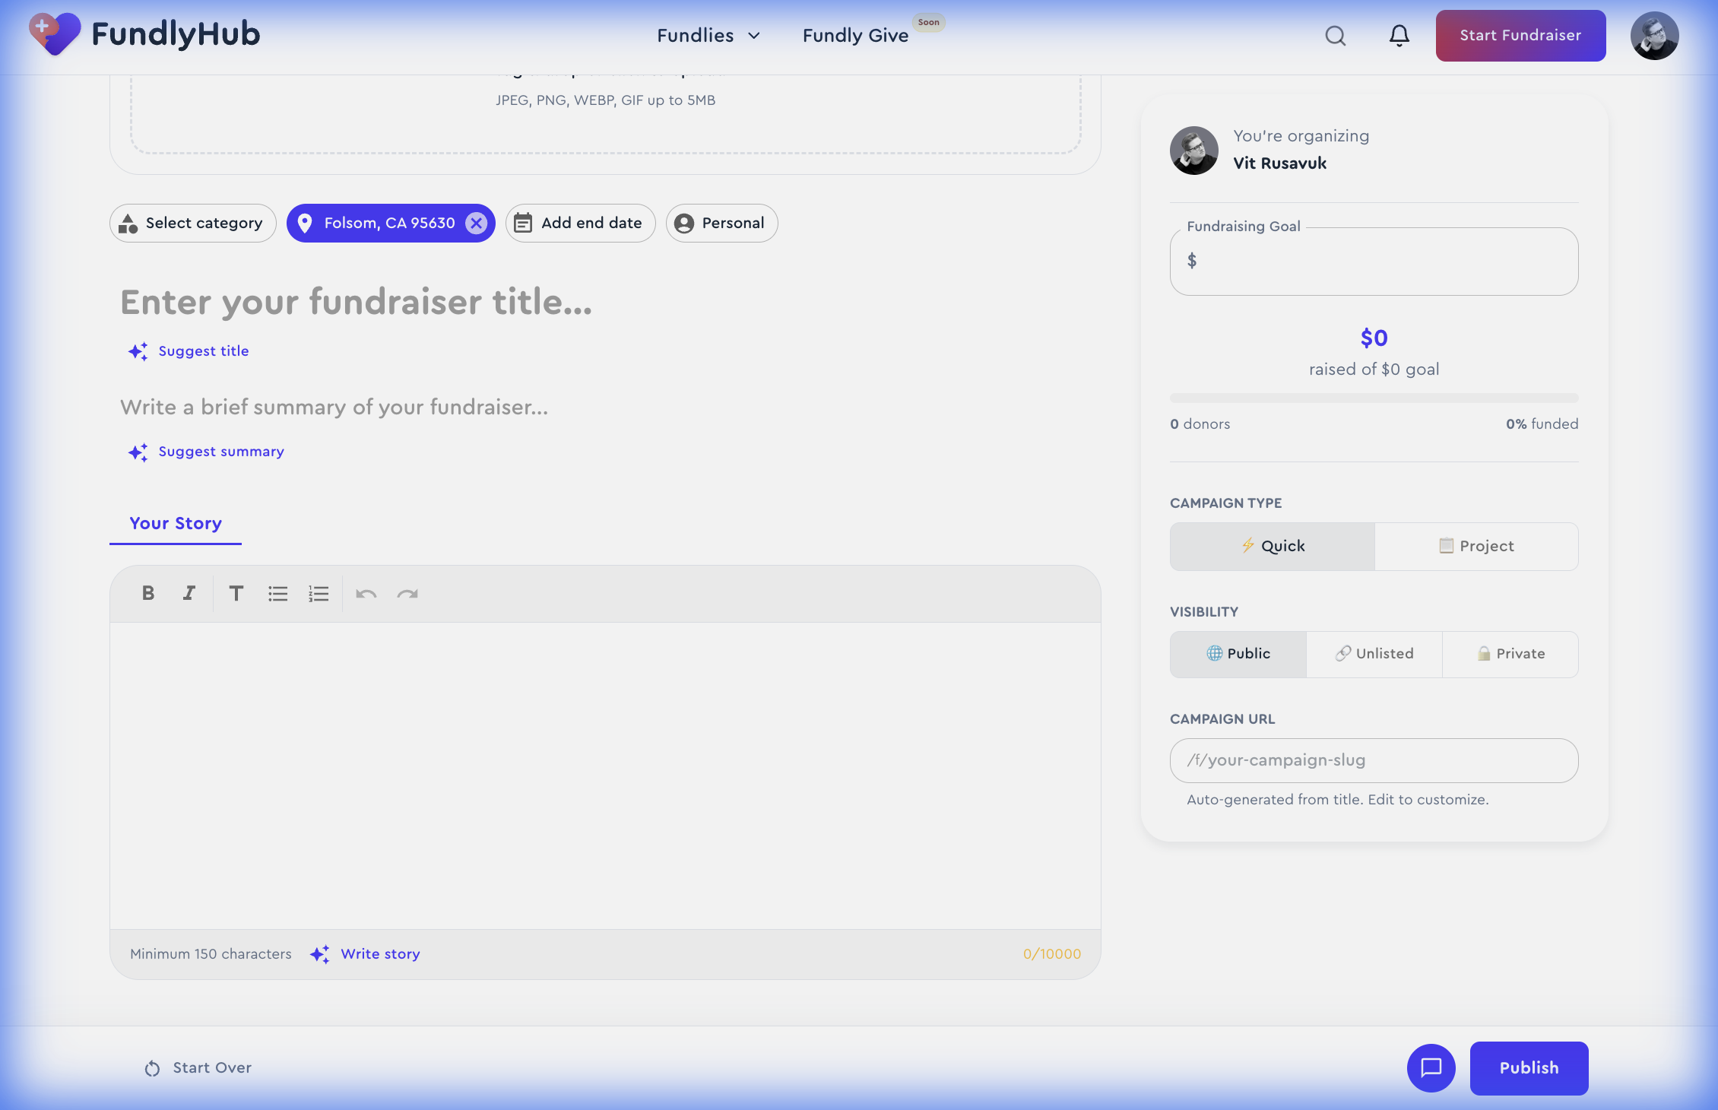
Task: Click the fundraising progress bar
Action: (1374, 397)
